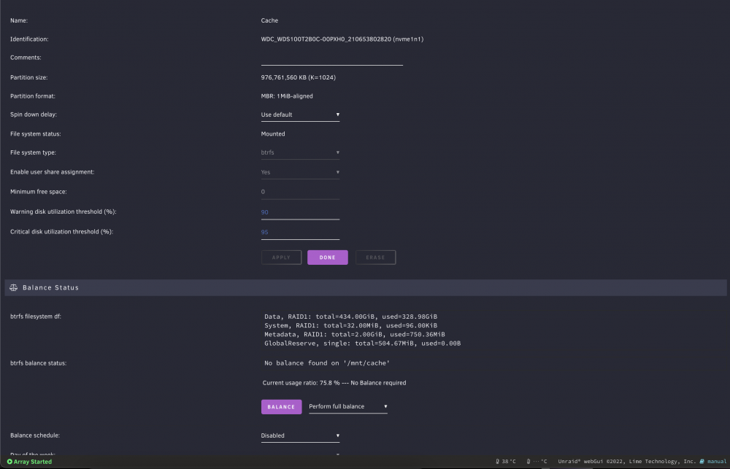Click the Apply button
The image size is (730, 469).
click(x=281, y=257)
